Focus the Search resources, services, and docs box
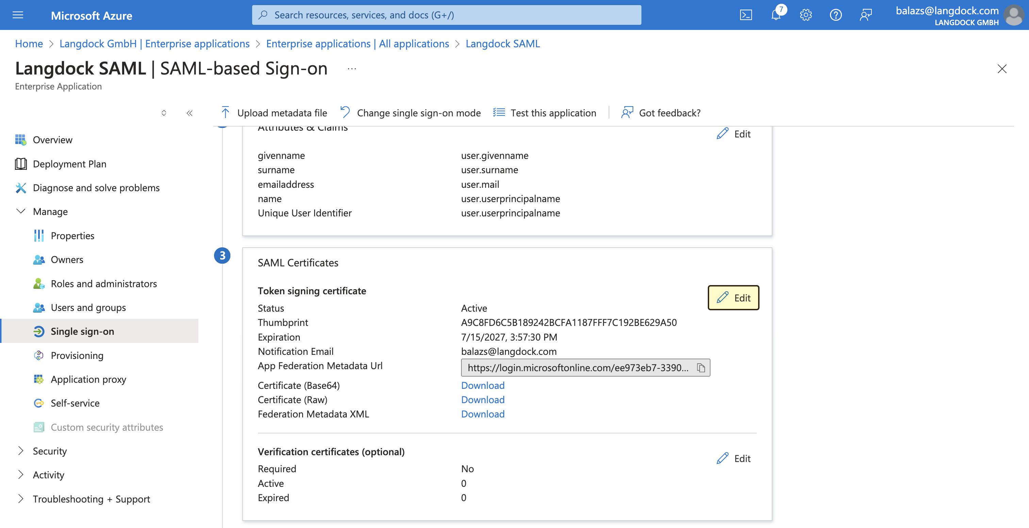 tap(446, 15)
